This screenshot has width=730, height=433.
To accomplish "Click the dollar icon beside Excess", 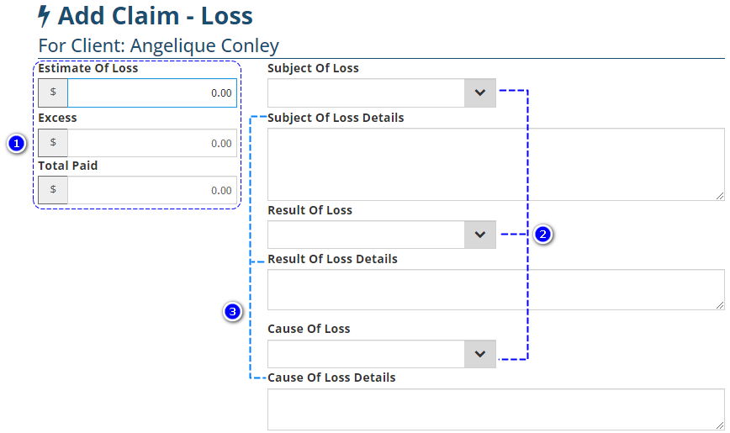I will point(53,143).
